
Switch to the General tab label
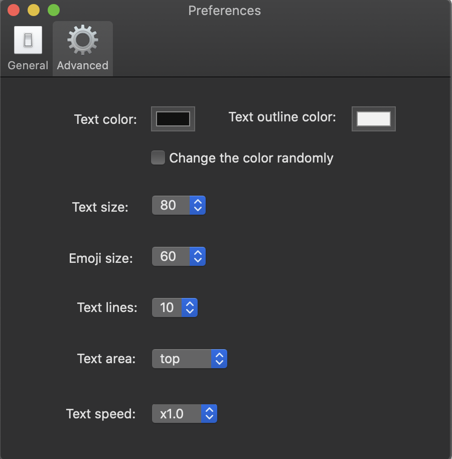[x=28, y=65]
